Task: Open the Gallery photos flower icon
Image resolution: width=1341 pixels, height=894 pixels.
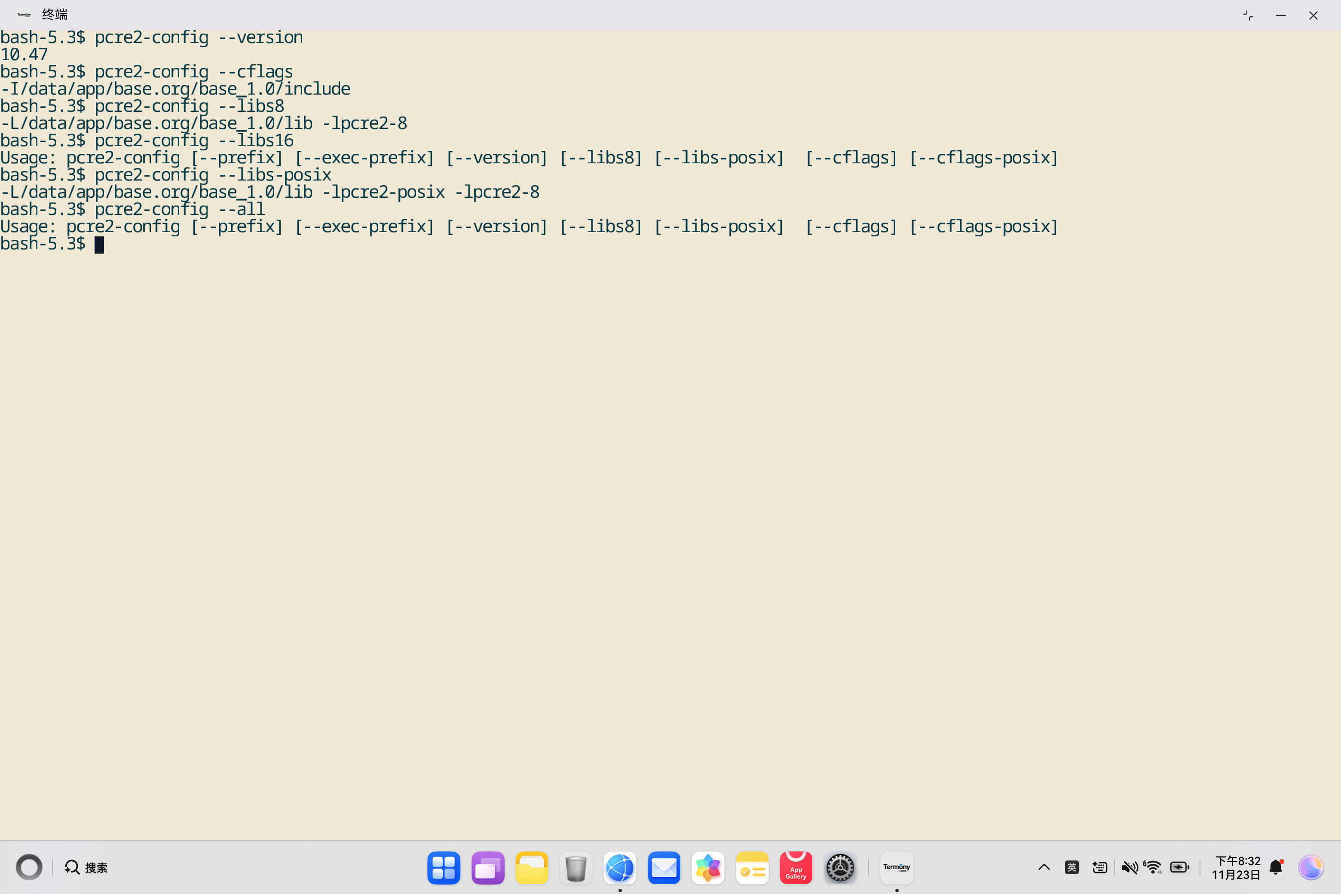Action: (707, 867)
